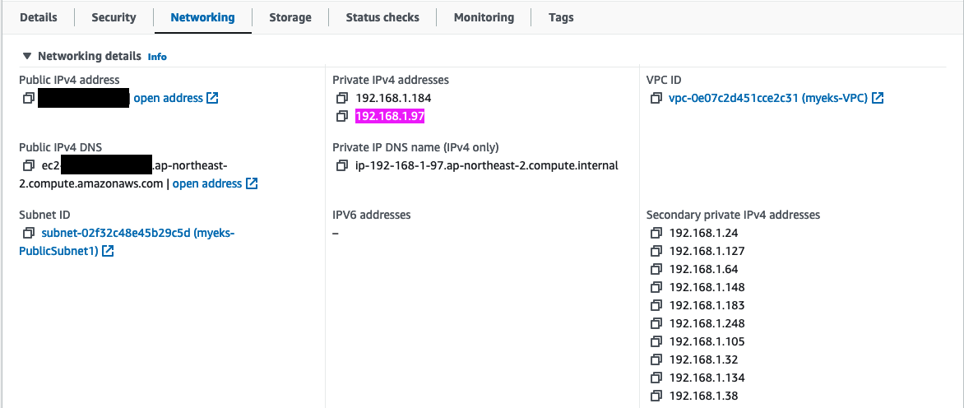This screenshot has height=408, width=964.
Task: Open the Storage tab
Action: [x=290, y=17]
